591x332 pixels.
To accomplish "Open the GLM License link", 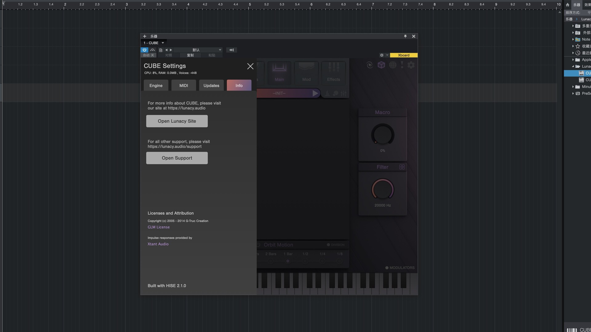I will click(159, 227).
